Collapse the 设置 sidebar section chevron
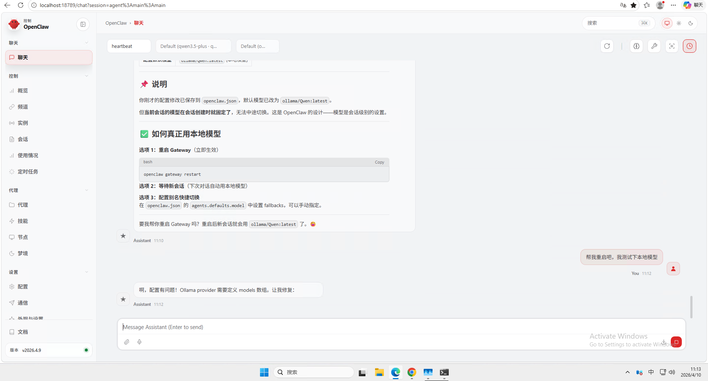708x381 pixels. click(87, 272)
